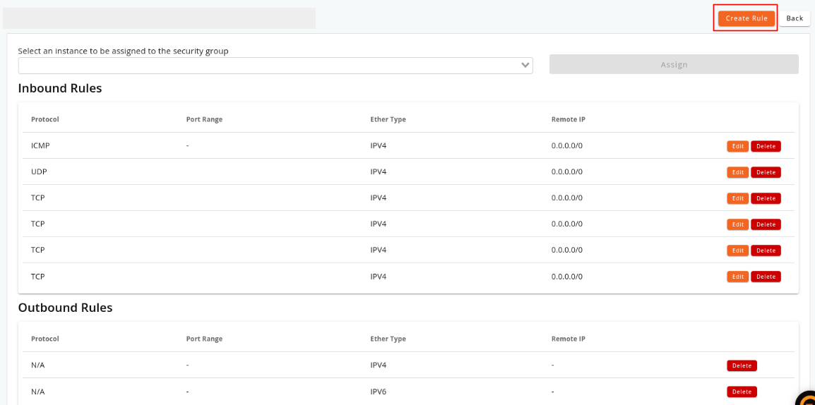This screenshot has height=405, width=815.
Task: Delete the IPV4 outbound rule
Action: (742, 365)
